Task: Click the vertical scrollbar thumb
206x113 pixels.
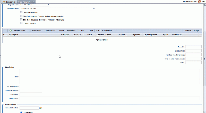Action: 205,59
